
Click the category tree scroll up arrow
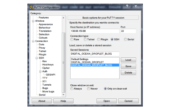(64, 18)
